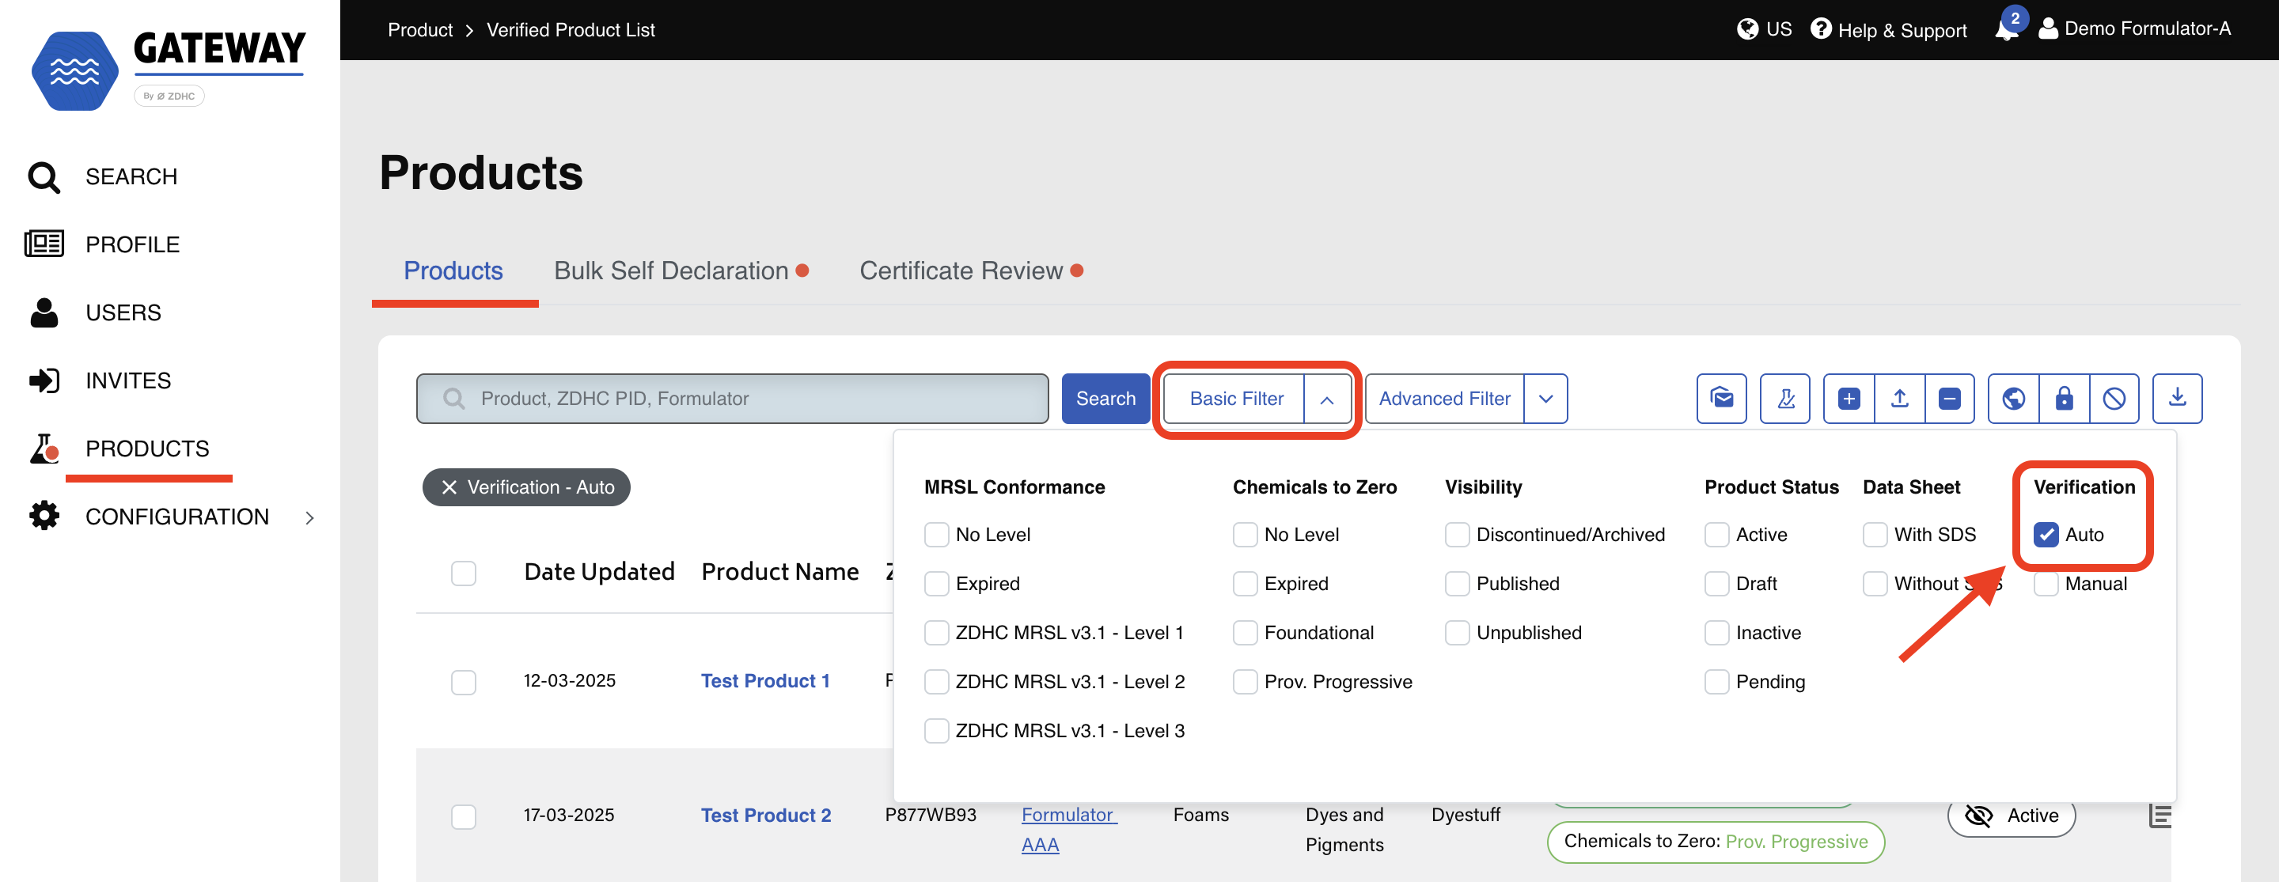The height and width of the screenshot is (882, 2279).
Task: Switch to the Products tab
Action: pos(453,271)
